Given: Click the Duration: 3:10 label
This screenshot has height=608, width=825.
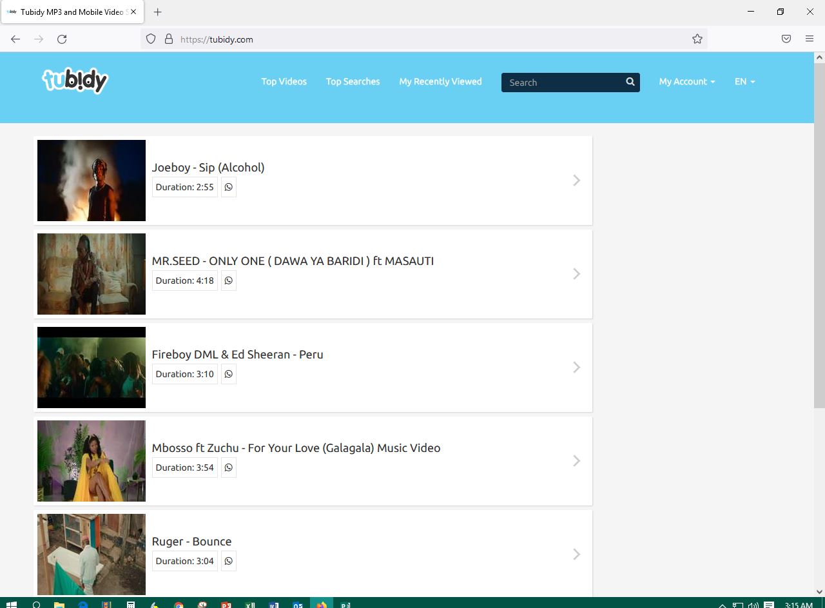Looking at the screenshot, I should click(185, 374).
